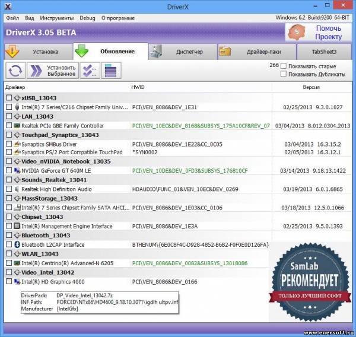The height and width of the screenshot is (337, 356).
Task: Click the refresh arrows toolbar icon
Action: pos(15,71)
